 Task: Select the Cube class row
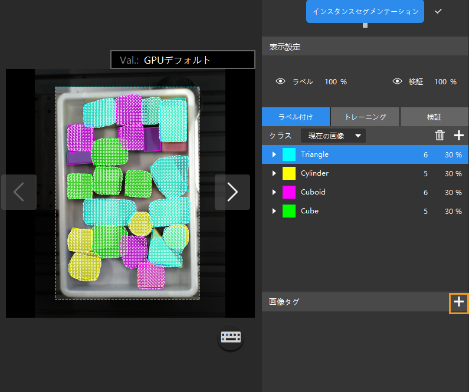354,211
